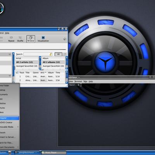
Task: Click the Album browser column header
Action: pos(53,59)
